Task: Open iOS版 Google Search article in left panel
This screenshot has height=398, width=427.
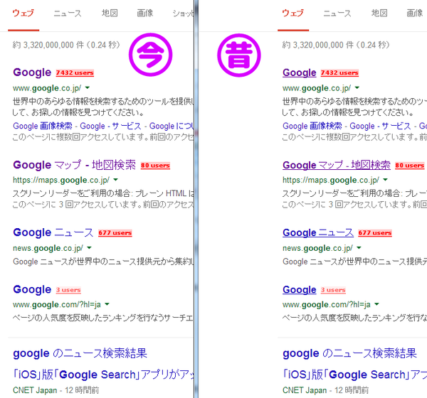Action: pyautogui.click(x=103, y=375)
